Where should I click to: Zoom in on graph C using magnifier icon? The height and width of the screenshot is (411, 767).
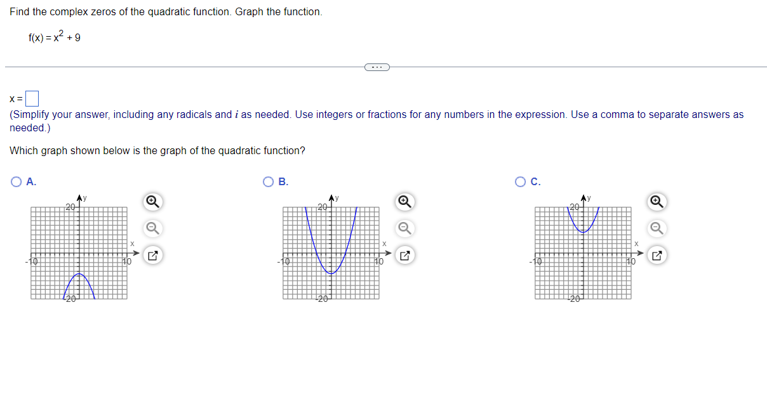(657, 202)
